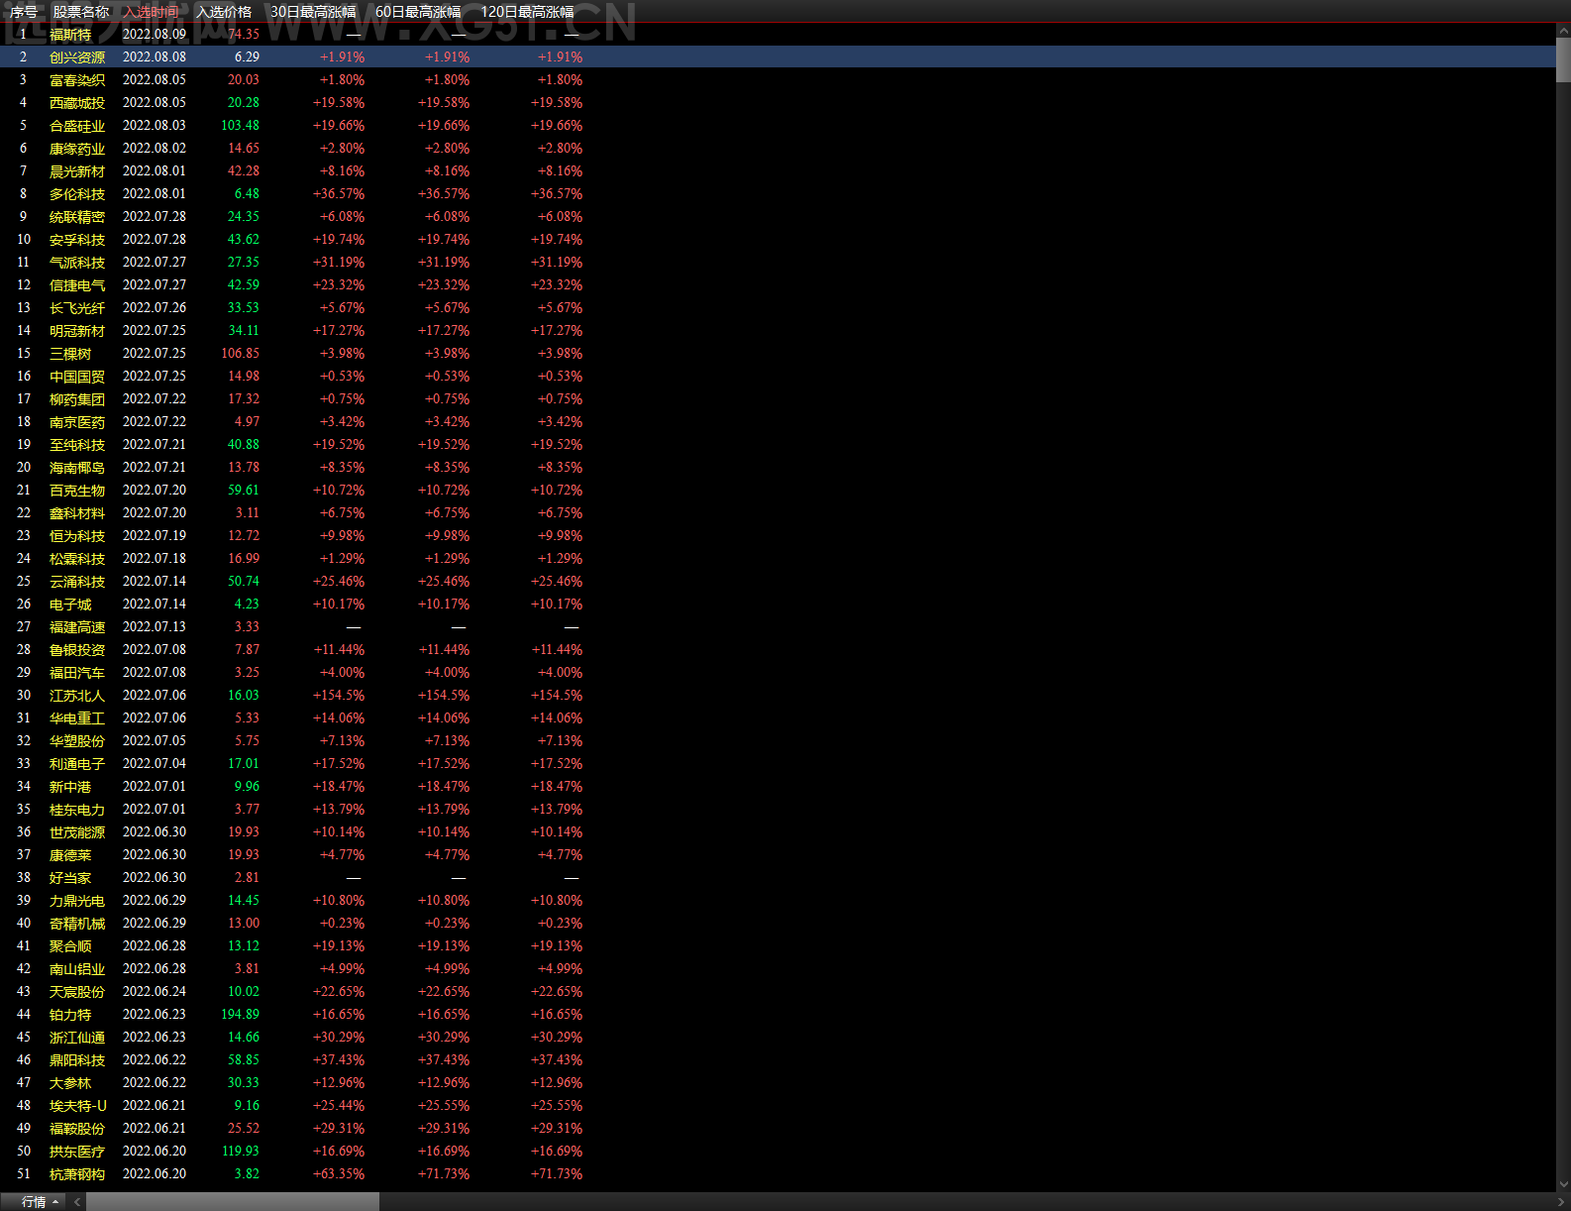Sort by 30日最高涨幅 column header

click(x=313, y=12)
